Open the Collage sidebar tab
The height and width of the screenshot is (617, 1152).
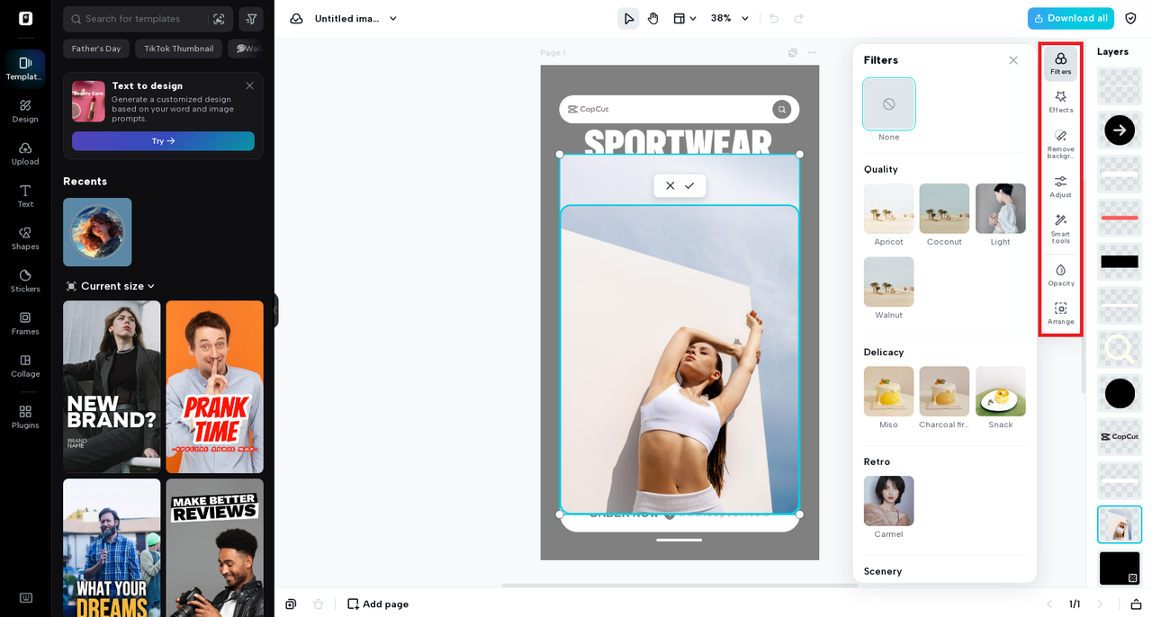25,365
